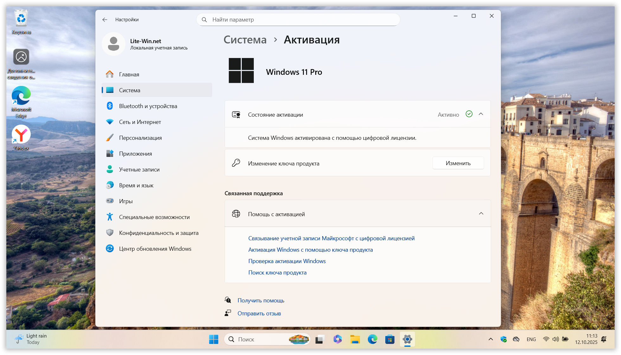The image size is (621, 355).
Task: Open Сеть и Интернет section
Action: click(x=140, y=122)
